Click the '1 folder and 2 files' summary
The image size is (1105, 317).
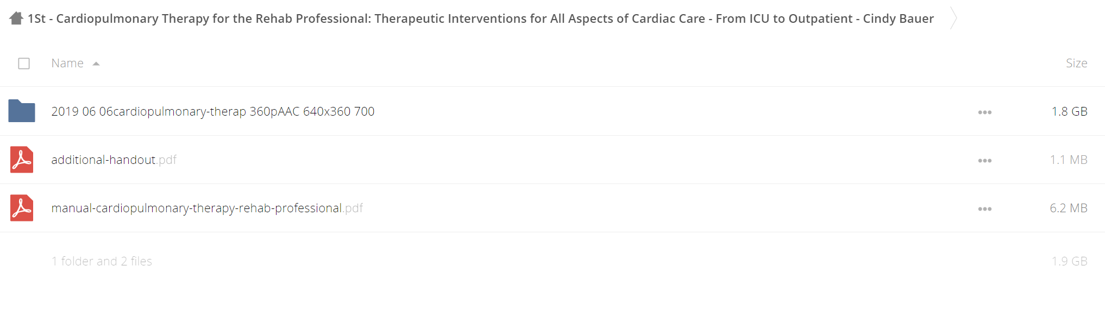(102, 261)
